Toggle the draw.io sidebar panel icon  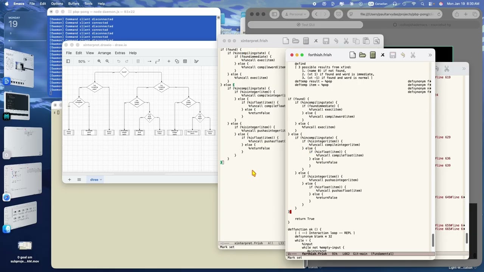[x=68, y=61]
